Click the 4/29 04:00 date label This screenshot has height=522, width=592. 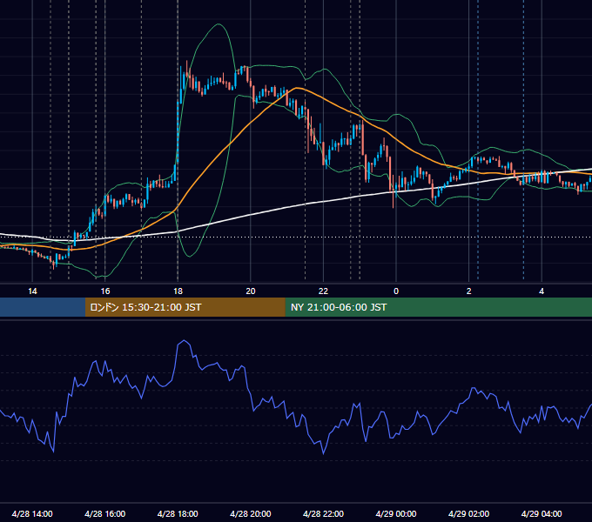tap(542, 513)
